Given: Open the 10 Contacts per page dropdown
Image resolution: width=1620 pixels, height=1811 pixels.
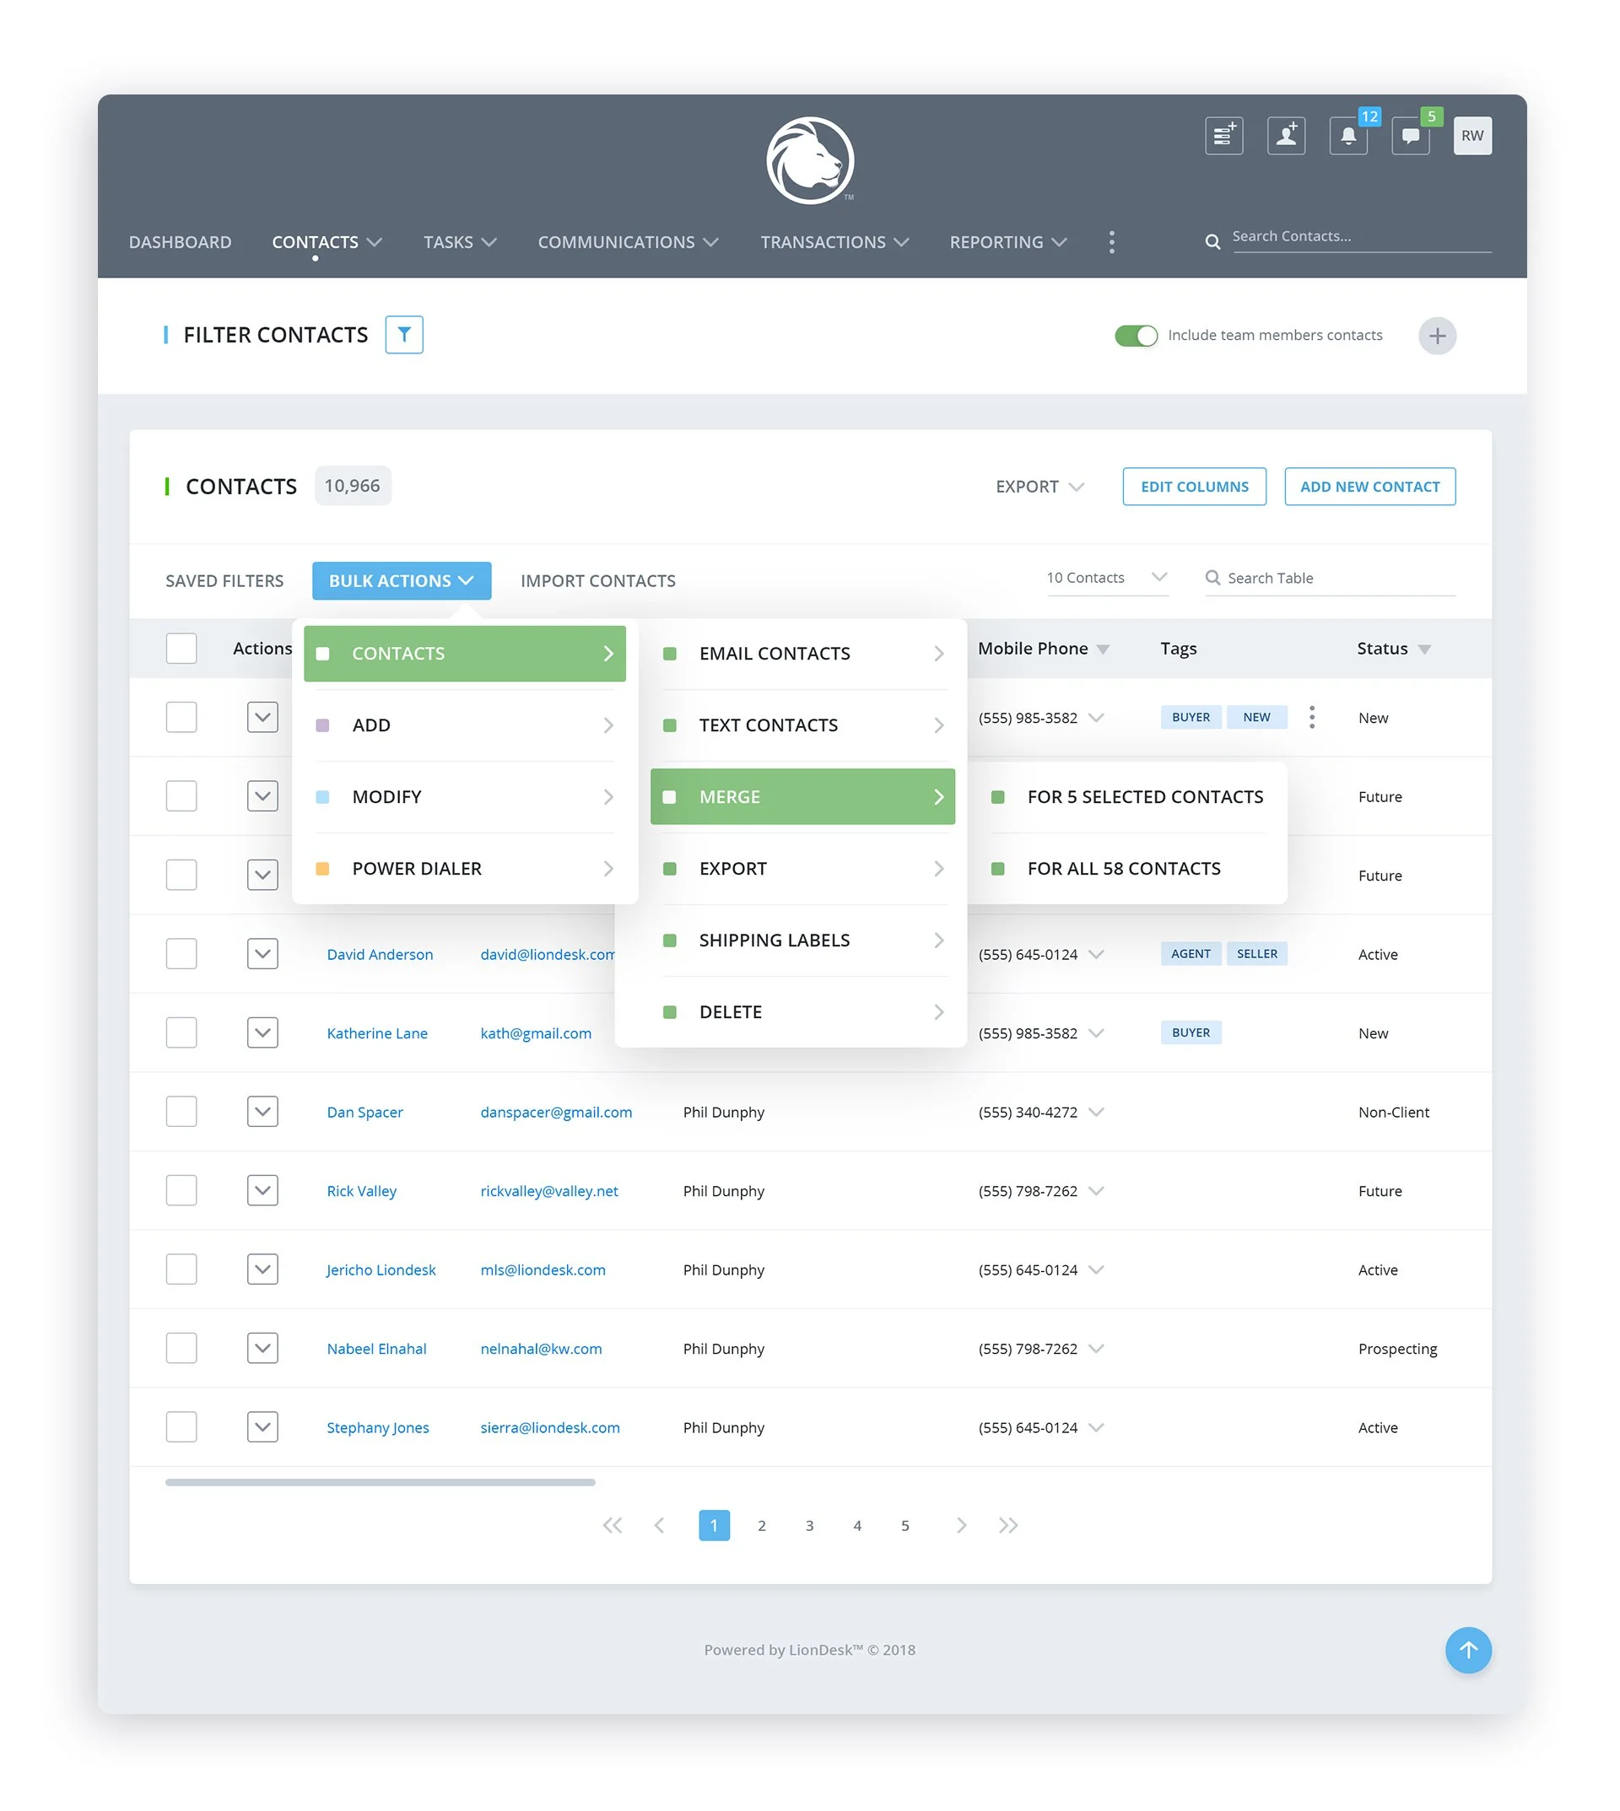Looking at the screenshot, I should point(1107,578).
